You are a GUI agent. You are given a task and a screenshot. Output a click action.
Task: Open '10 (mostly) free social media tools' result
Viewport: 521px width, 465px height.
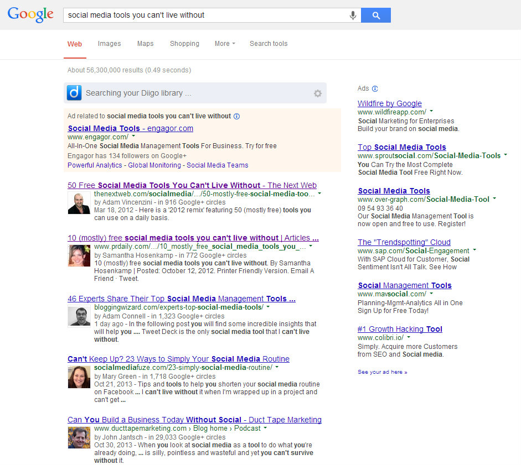tap(193, 238)
